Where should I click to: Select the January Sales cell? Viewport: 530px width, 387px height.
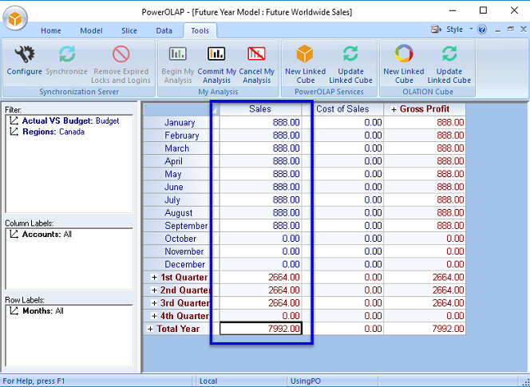tap(260, 122)
